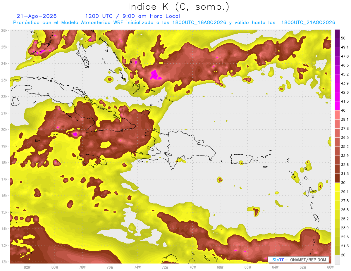The height and width of the screenshot is (271, 351).
Task: Click the '14N' latitude axis label
Action: point(4,229)
